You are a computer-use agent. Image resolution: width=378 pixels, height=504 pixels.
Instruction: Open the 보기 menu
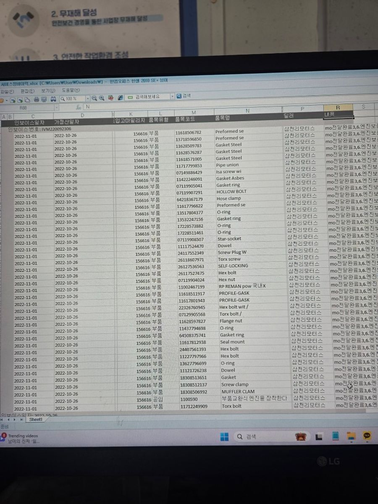pyautogui.click(x=48, y=90)
